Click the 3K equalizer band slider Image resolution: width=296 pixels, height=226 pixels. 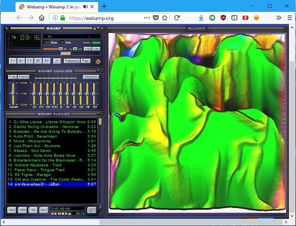pos(67,93)
